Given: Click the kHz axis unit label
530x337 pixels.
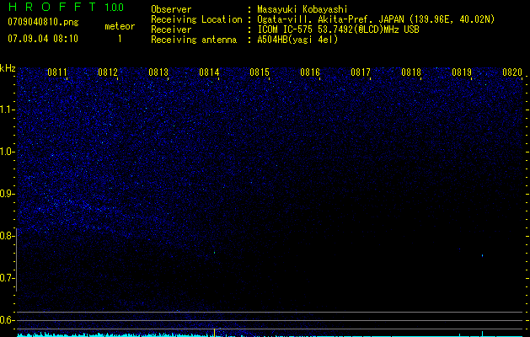Looking at the screenshot, I should point(8,68).
